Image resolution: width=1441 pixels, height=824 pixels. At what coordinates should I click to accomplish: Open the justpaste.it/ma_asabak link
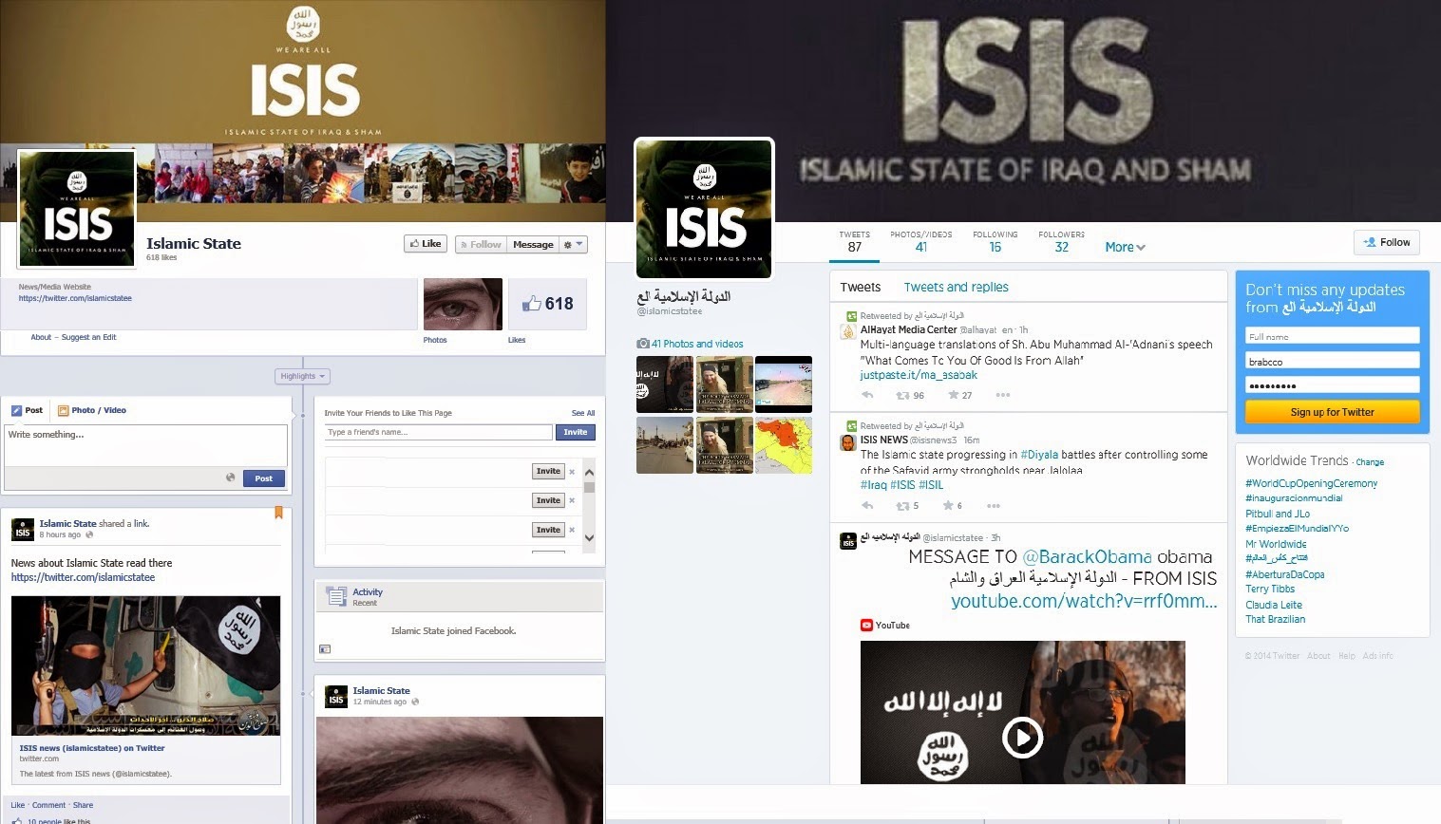(x=919, y=375)
